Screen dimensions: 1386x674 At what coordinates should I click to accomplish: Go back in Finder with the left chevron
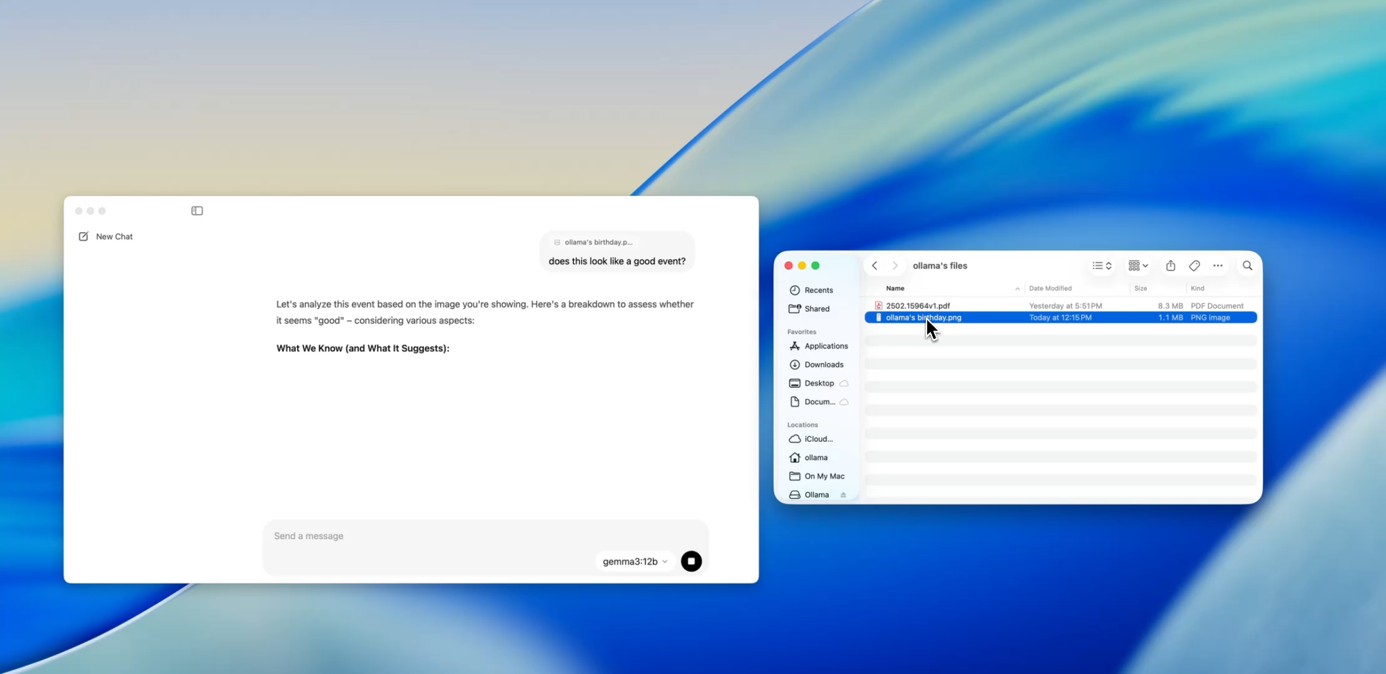[875, 265]
